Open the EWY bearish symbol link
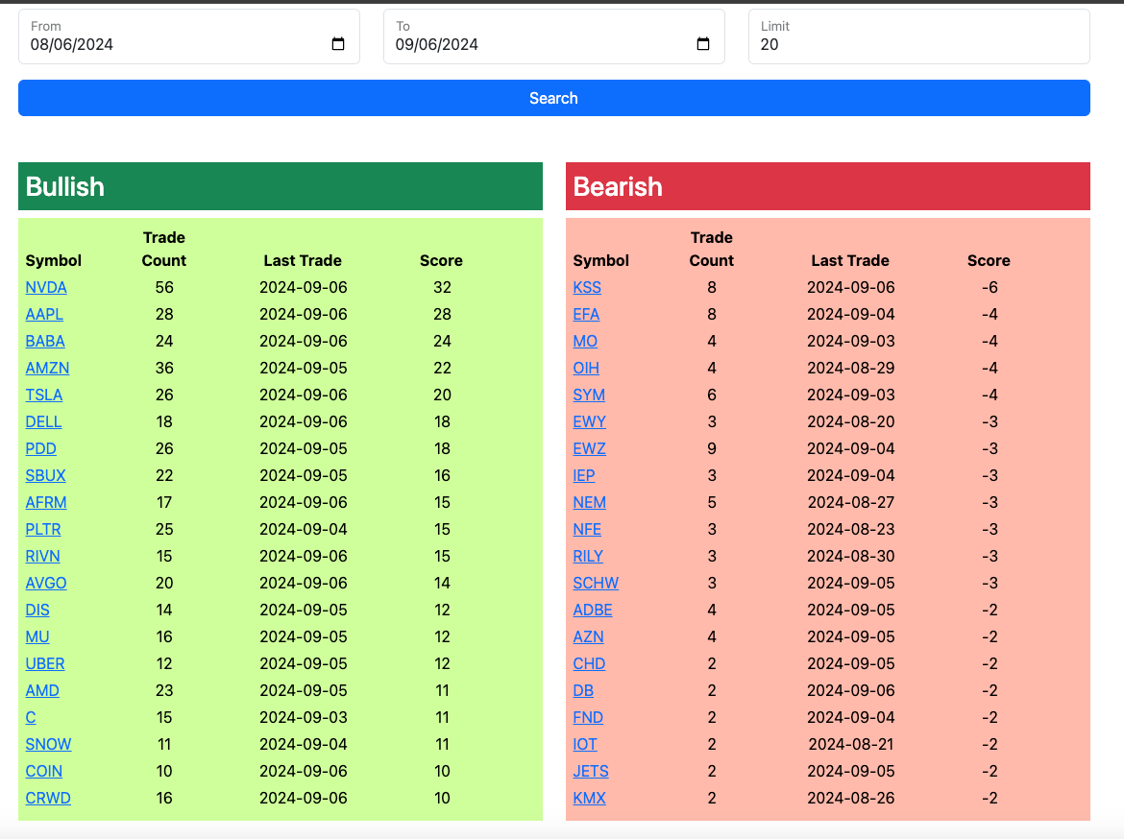Image resolution: width=1124 pixels, height=839 pixels. point(589,422)
